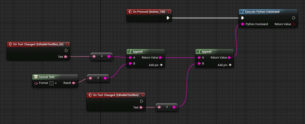Click pin B on the right Append node
This screenshot has height=124, width=305.
pyautogui.click(x=199, y=63)
